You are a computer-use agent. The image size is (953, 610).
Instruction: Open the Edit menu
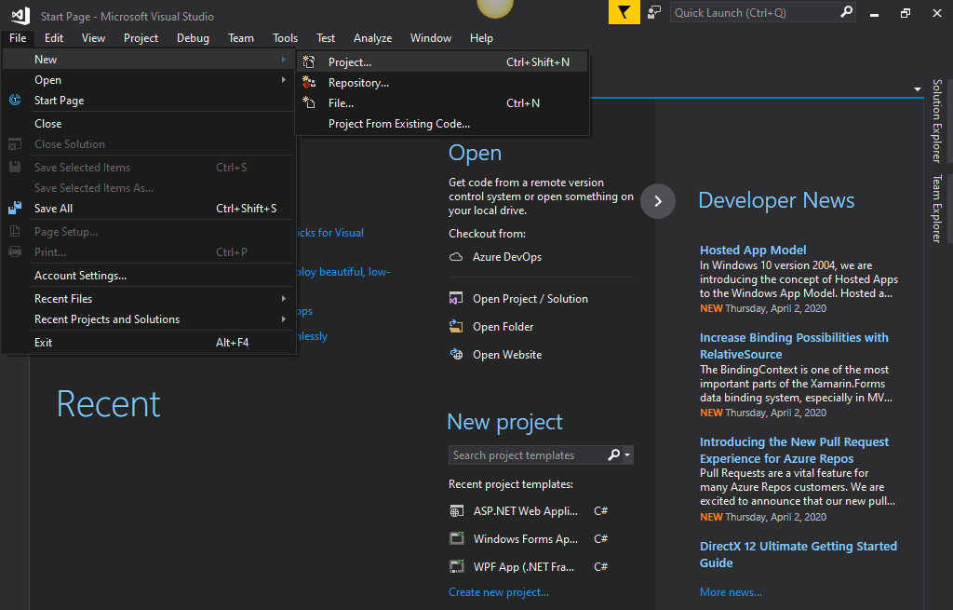click(53, 37)
